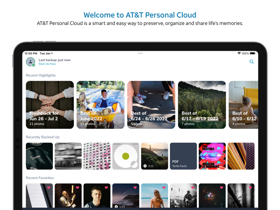Tap the Back Up Now link

click(47, 64)
